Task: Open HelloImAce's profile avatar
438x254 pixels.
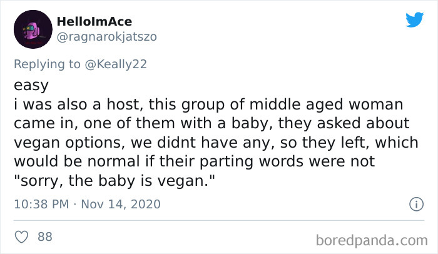Action: (x=33, y=29)
